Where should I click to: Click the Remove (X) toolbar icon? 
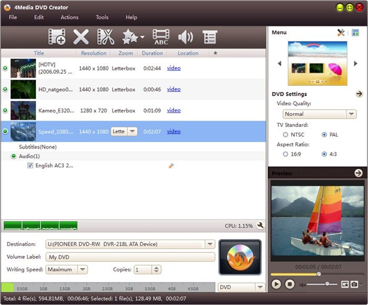[x=81, y=37]
